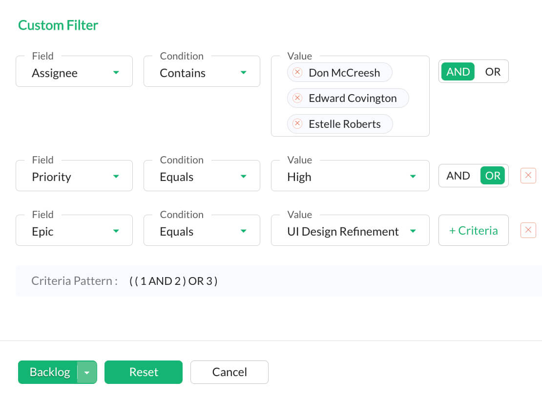This screenshot has height=400, width=542.
Task: Delete the Priority criteria row
Action: tap(528, 175)
